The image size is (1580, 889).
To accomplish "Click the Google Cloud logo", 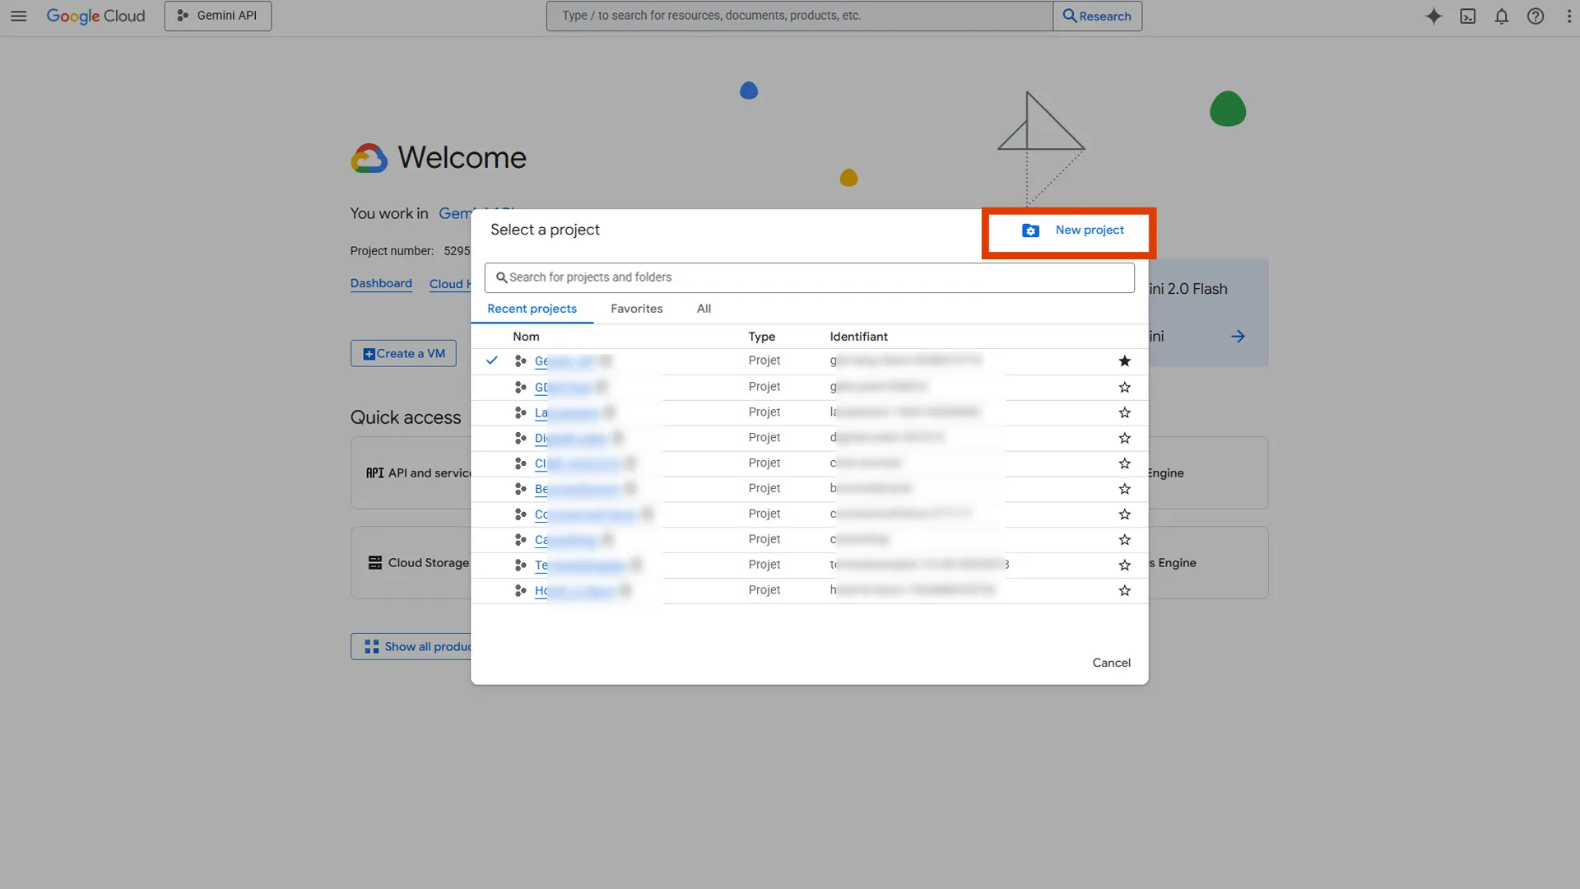I will point(95,16).
